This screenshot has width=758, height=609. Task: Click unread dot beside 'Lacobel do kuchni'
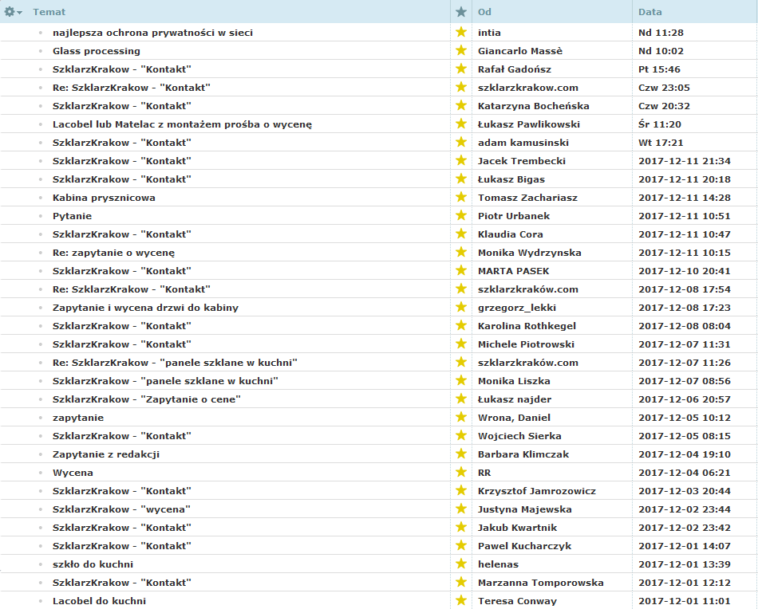point(41,601)
